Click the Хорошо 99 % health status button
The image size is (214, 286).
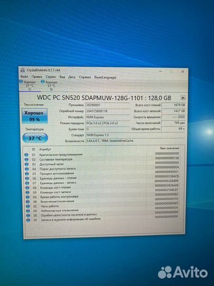point(34,116)
